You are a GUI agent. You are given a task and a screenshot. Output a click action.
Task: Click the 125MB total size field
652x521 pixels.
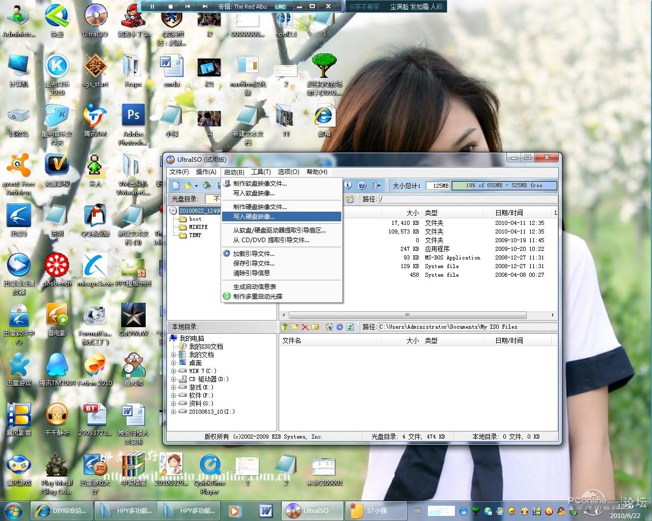click(x=438, y=186)
